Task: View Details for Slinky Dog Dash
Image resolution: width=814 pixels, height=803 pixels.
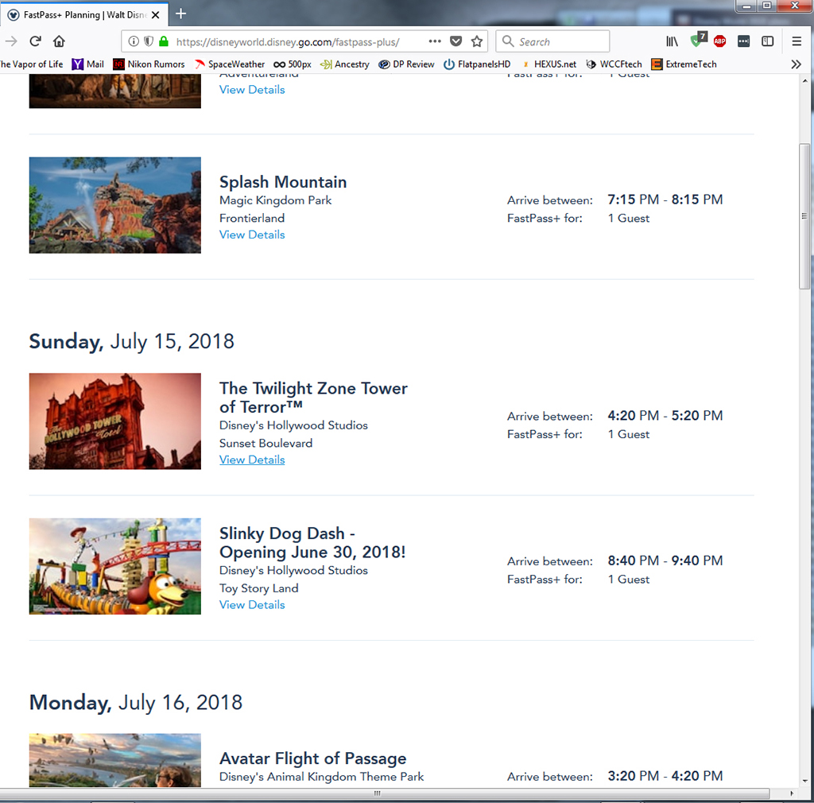Action: point(252,605)
